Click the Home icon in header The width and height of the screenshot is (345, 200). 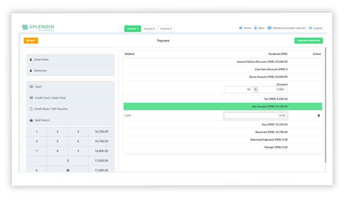click(x=241, y=28)
